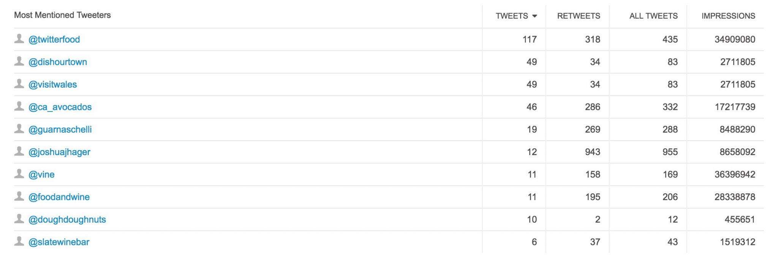Click the user icon beside @joshuajhager
778x262 pixels.
click(19, 151)
